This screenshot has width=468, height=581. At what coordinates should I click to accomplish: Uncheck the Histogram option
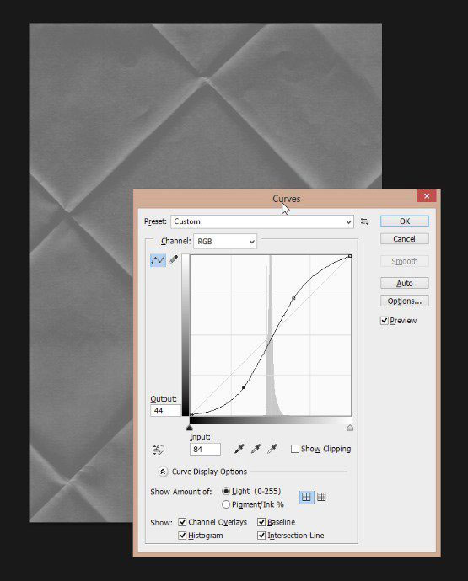(x=182, y=536)
